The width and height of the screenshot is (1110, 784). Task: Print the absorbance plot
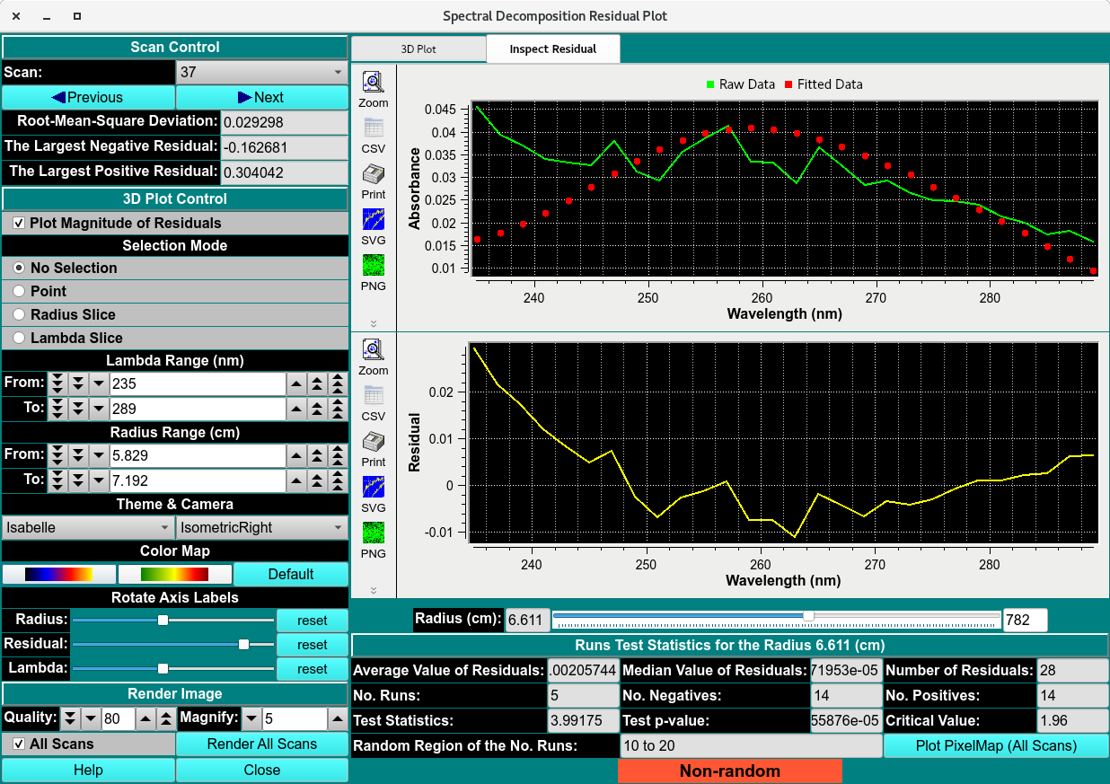click(374, 174)
